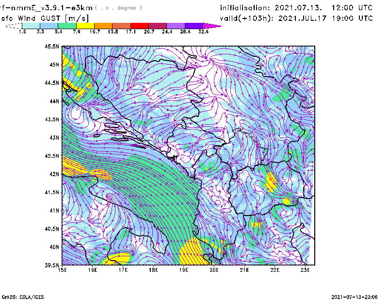
Task: Click the 'initialisation:' label
Action: pos(245,8)
